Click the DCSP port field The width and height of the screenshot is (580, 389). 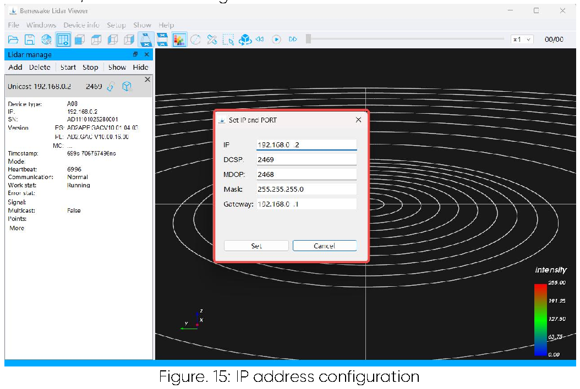307,159
